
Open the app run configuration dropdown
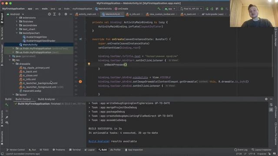170,9
